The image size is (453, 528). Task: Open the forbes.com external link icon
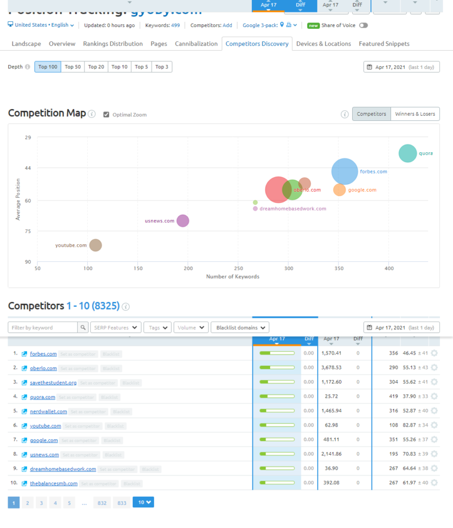[24, 354]
